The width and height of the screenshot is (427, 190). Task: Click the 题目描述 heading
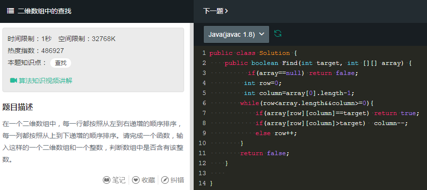click(18, 107)
